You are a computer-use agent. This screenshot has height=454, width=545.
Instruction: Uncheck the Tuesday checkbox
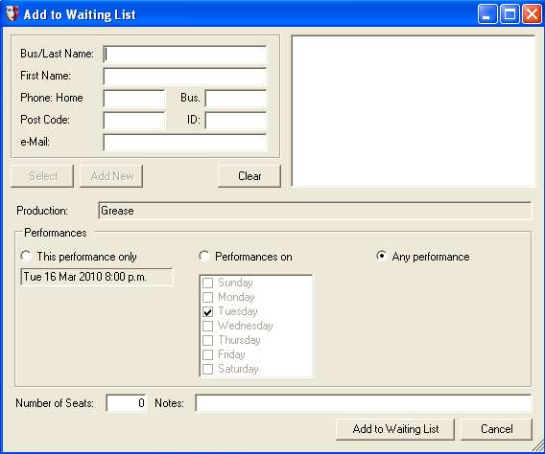(207, 312)
